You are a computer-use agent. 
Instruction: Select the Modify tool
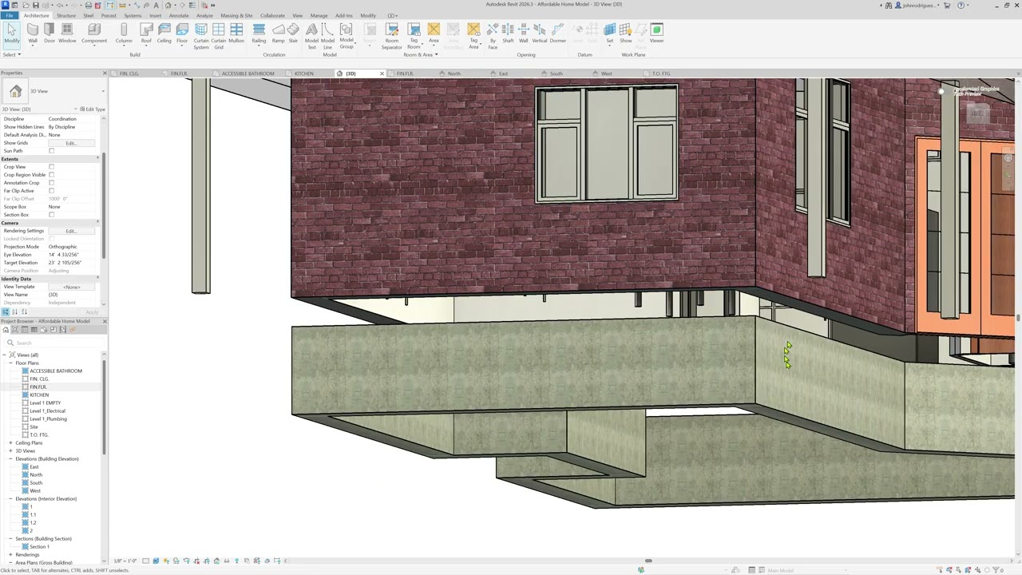point(11,34)
